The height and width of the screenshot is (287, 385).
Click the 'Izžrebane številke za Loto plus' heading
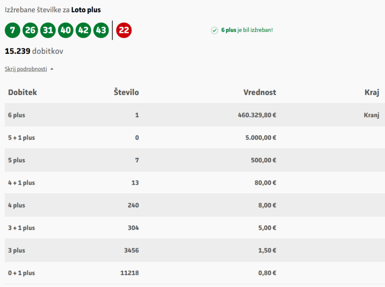coord(53,10)
